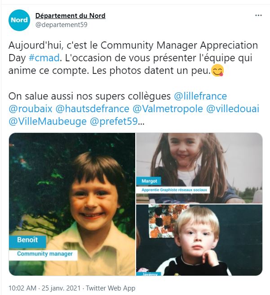Click the Nord profile avatar
270x295 pixels.
(19, 20)
